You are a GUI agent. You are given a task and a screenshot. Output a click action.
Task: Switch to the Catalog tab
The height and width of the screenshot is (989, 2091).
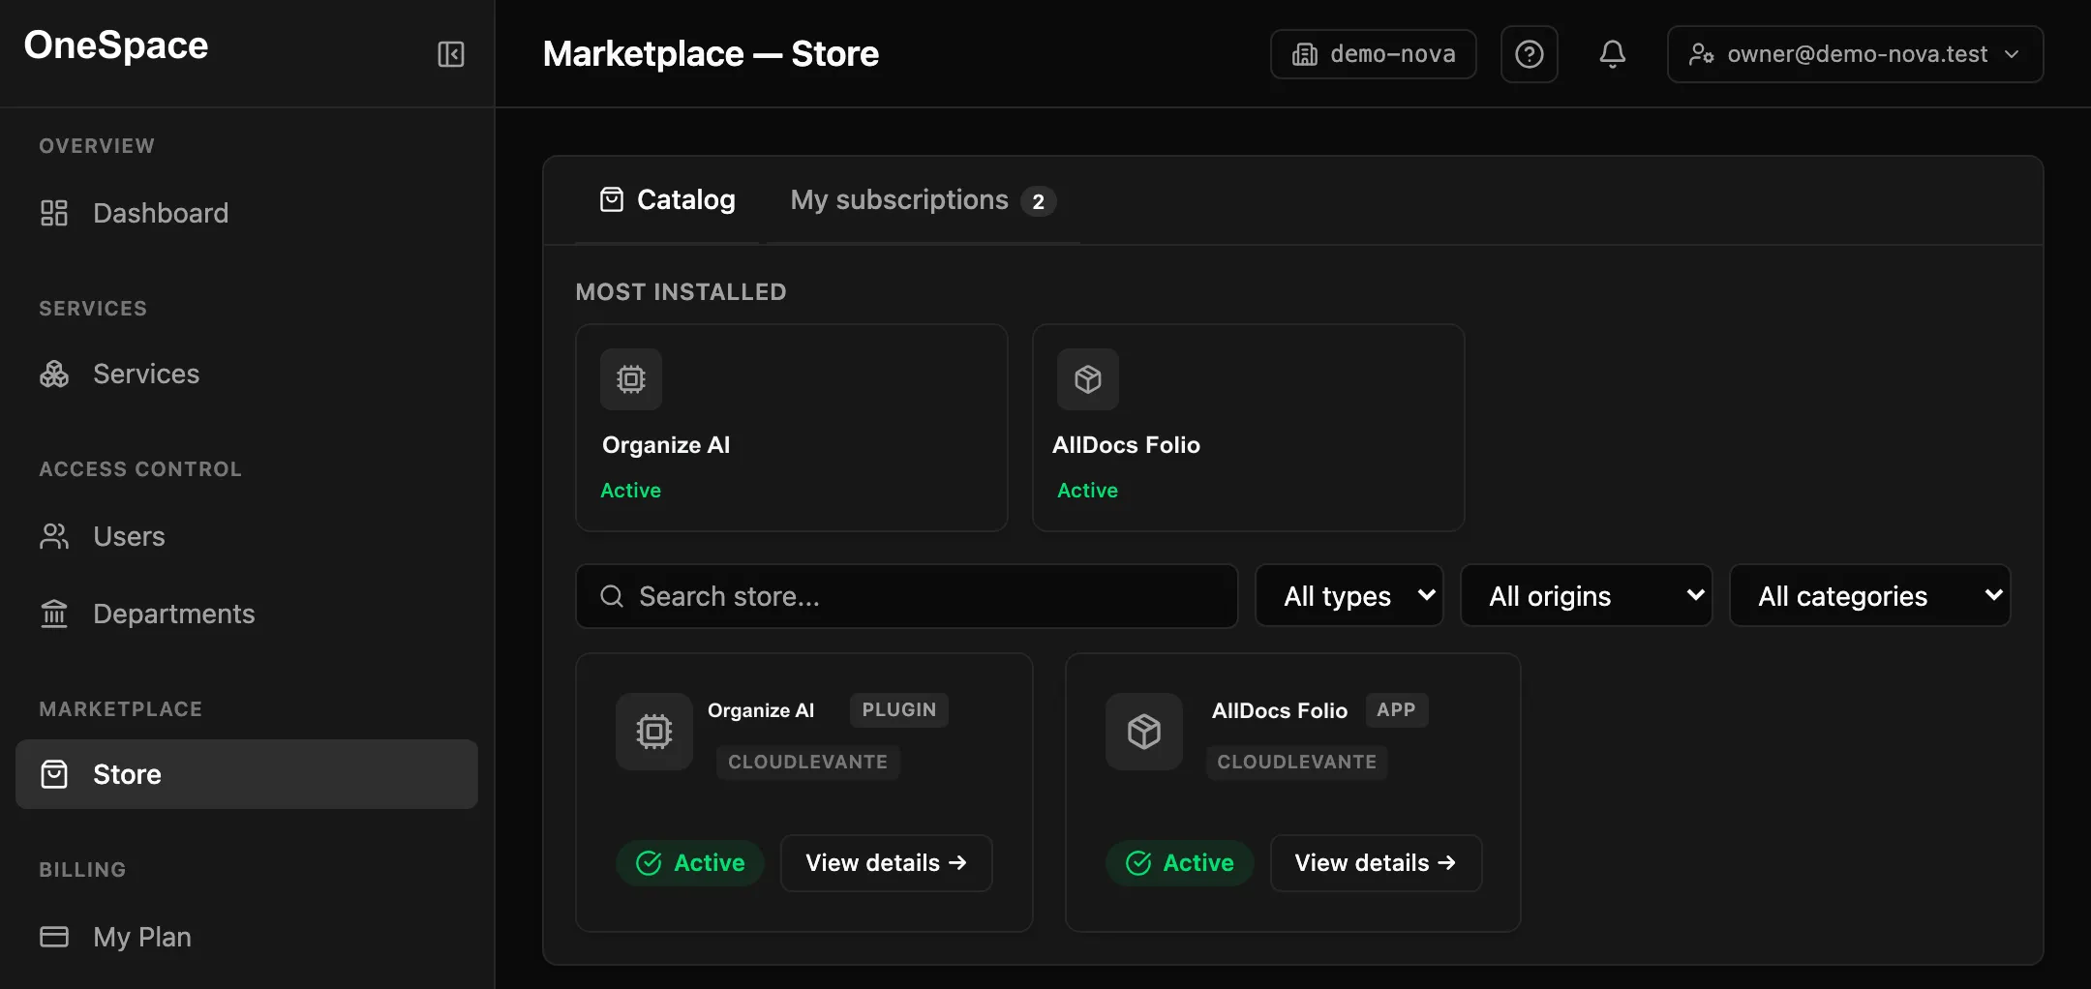667,200
